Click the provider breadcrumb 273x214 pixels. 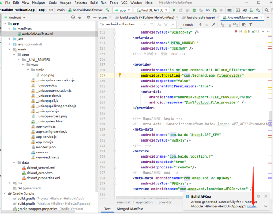point(165,202)
